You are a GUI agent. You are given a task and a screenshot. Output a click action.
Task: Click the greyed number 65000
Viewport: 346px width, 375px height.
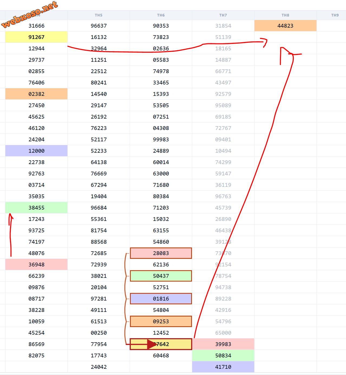[x=223, y=333]
